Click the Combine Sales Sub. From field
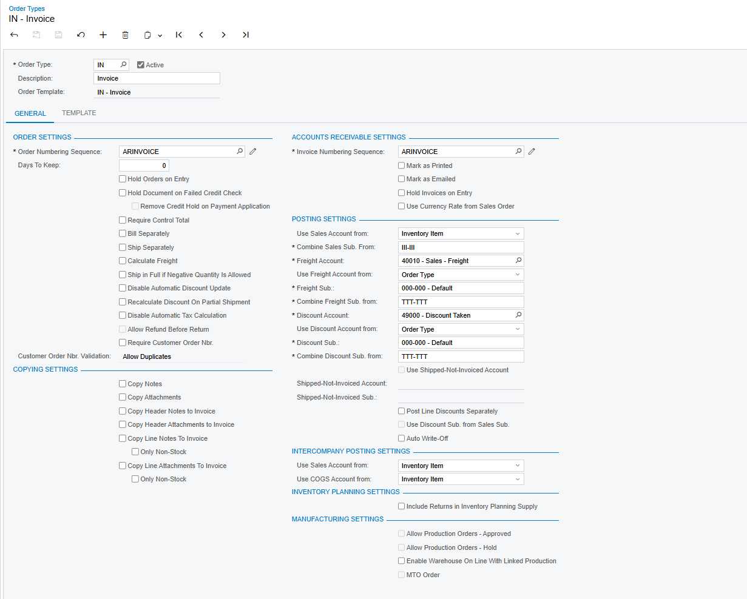Screen dimensions: 747x599 461,247
